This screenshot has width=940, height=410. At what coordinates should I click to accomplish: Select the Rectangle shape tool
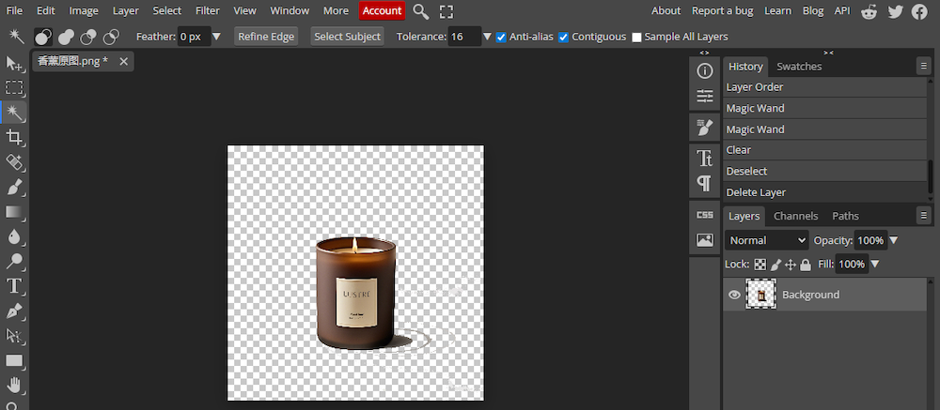click(14, 360)
